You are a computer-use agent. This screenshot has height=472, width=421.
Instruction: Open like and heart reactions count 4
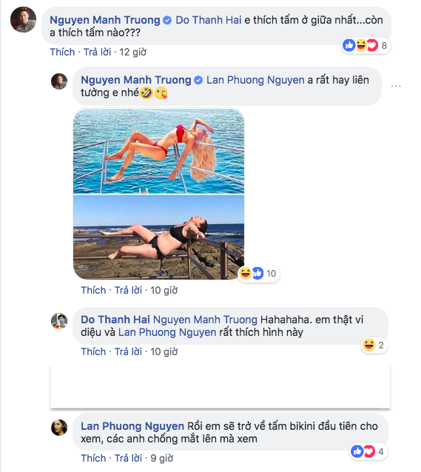pyautogui.click(x=368, y=451)
